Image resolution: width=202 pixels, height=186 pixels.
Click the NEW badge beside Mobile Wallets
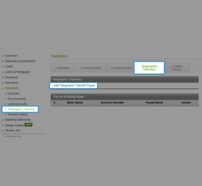point(28,124)
